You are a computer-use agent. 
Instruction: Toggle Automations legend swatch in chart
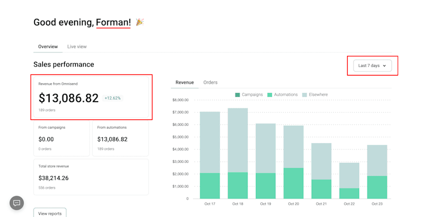coord(270,95)
